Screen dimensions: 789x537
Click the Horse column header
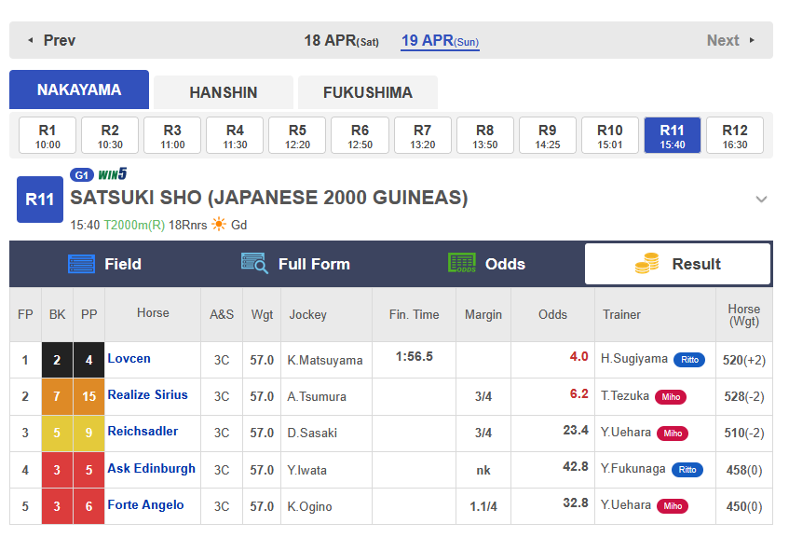(x=153, y=313)
